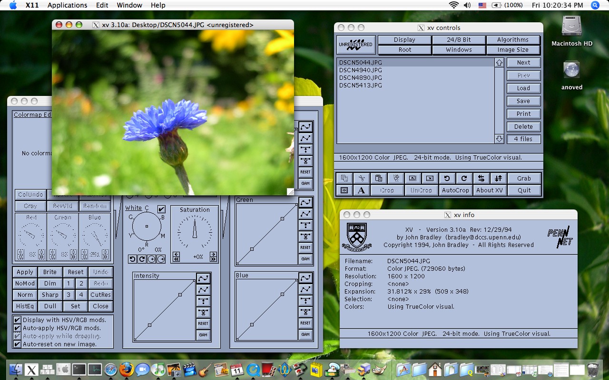609x380 pixels.
Task: Toggle 'Auto-reset on new image' checkbox
Action: pyautogui.click(x=17, y=344)
